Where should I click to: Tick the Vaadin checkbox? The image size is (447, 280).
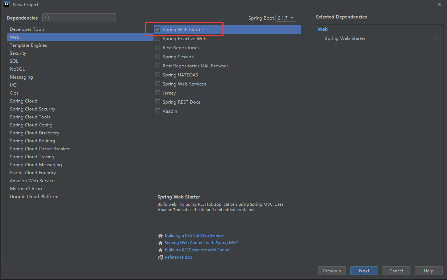coord(158,111)
